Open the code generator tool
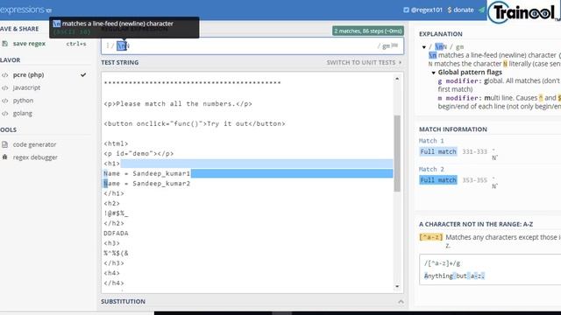561x315 pixels. coord(34,144)
